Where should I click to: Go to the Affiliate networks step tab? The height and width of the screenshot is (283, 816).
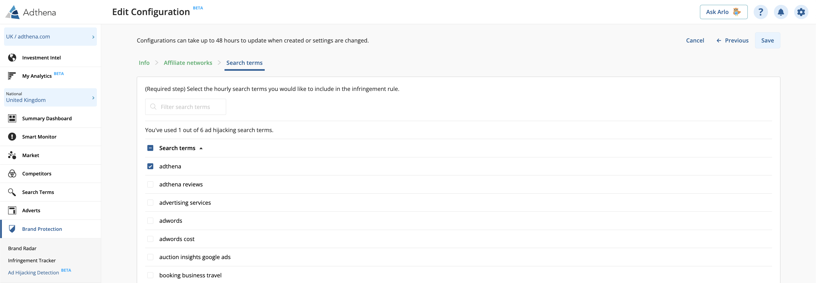(x=188, y=63)
